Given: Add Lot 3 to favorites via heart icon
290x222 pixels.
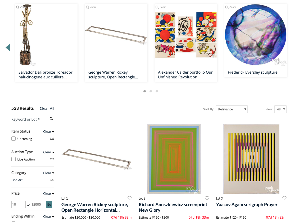Looking at the screenshot, I should [284, 198].
